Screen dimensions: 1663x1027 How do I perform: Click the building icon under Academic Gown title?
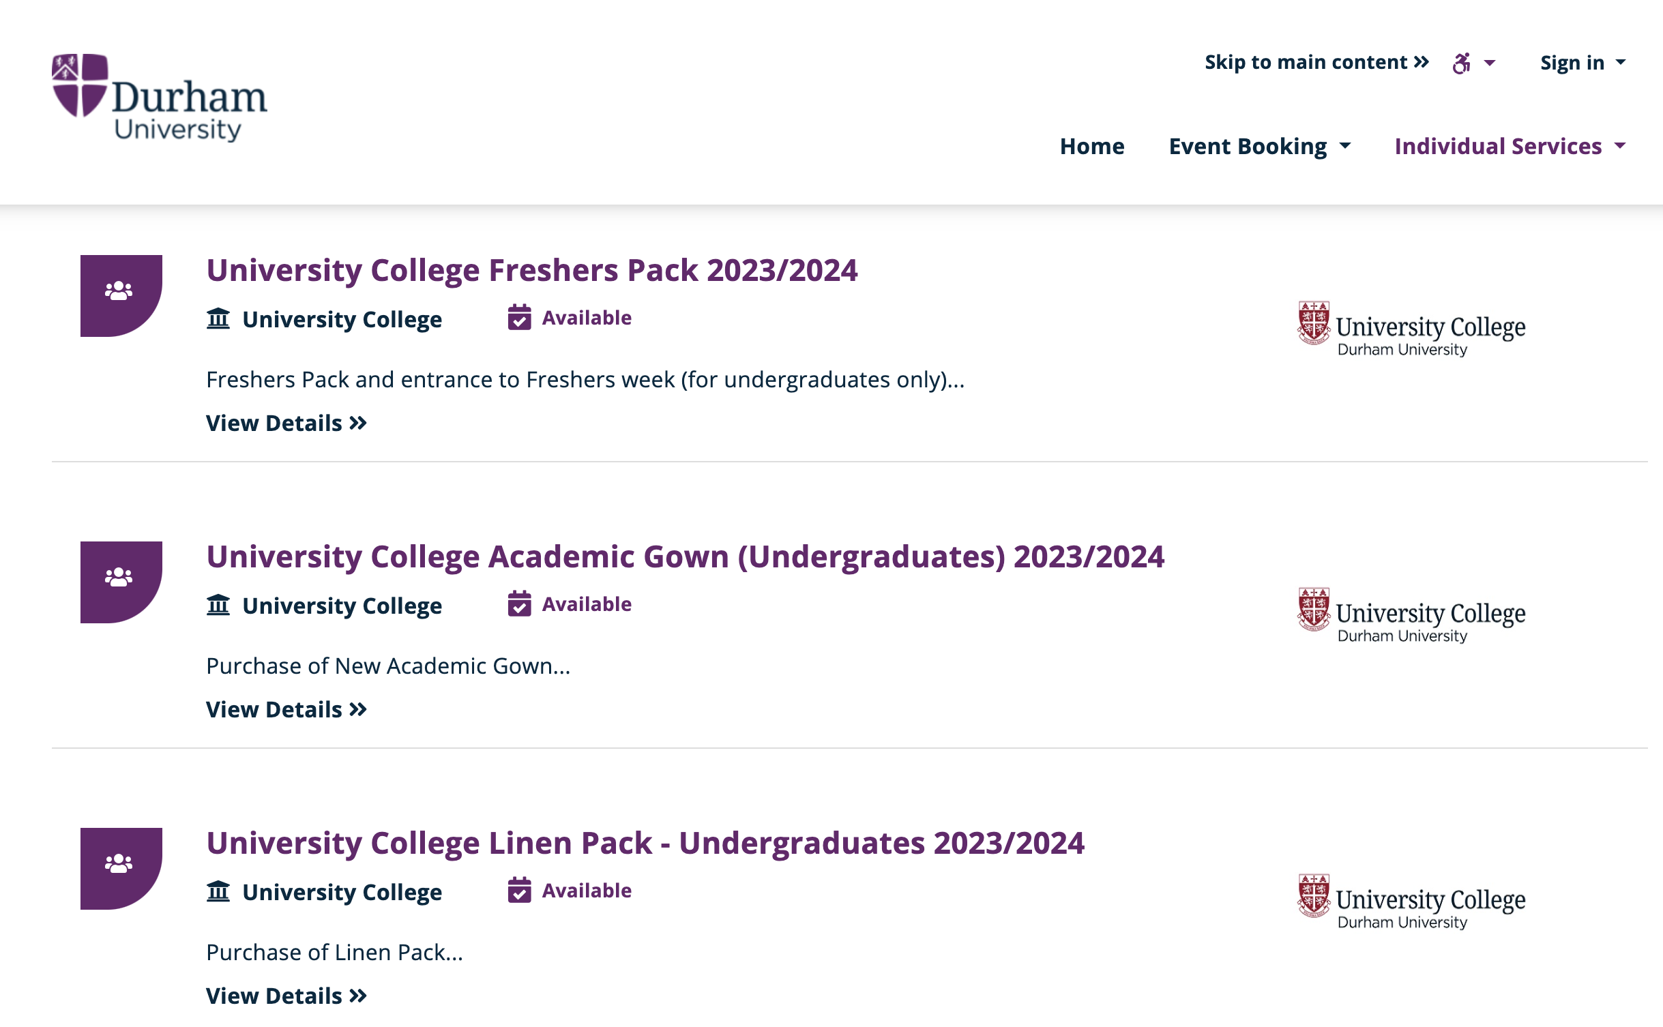pos(218,605)
